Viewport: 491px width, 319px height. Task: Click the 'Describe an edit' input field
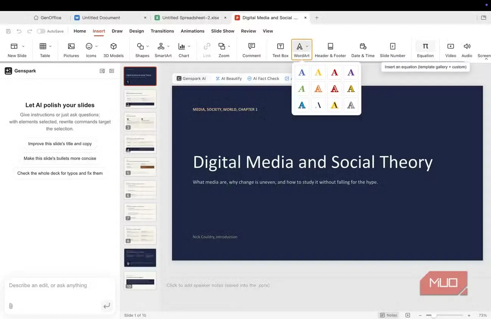coord(60,285)
